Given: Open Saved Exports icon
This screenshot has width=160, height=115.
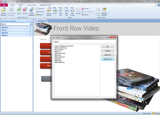Looking at the screenshot, I should coord(49,12).
